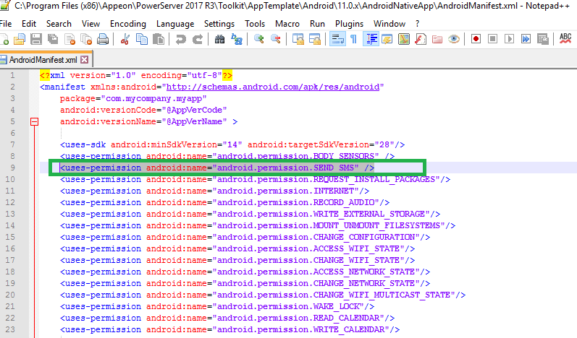The width and height of the screenshot is (577, 338).
Task: Open the File menu
Action: tap(6, 24)
